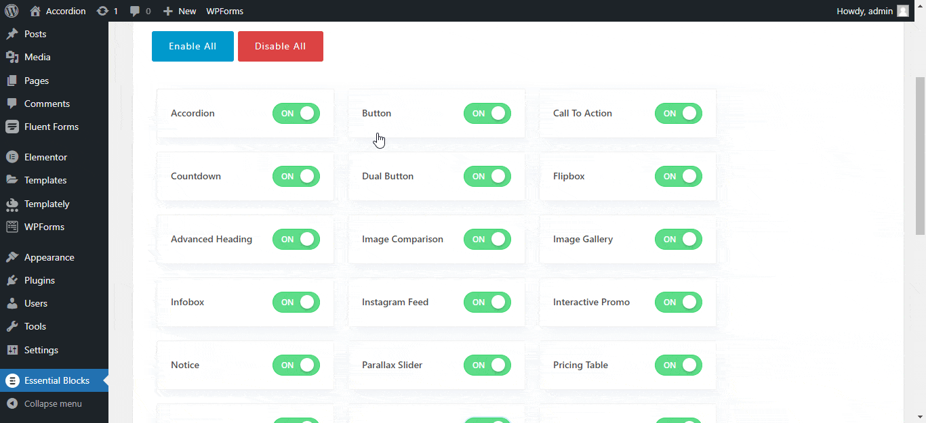Click the Plugins plug icon

pyautogui.click(x=12, y=280)
